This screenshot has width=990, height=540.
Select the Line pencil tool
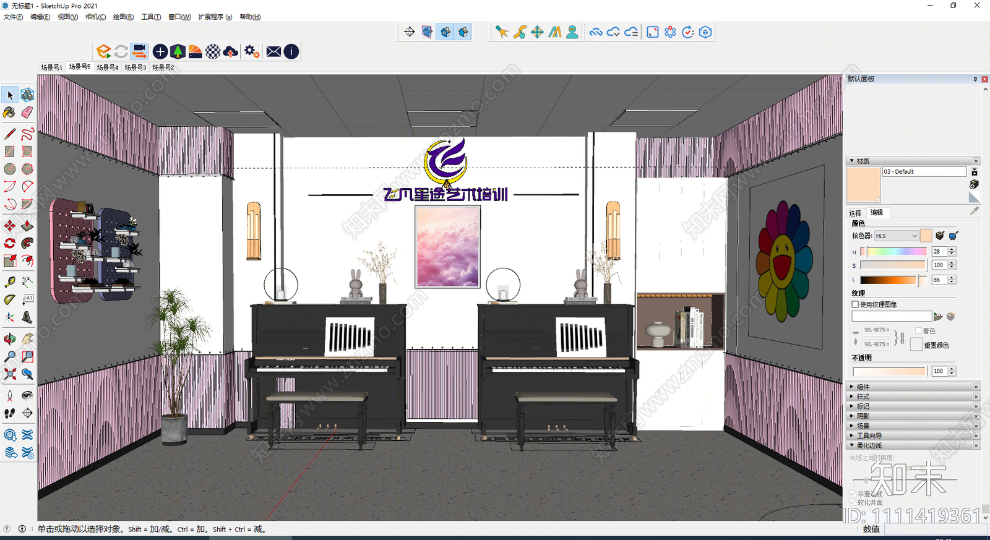(10, 134)
